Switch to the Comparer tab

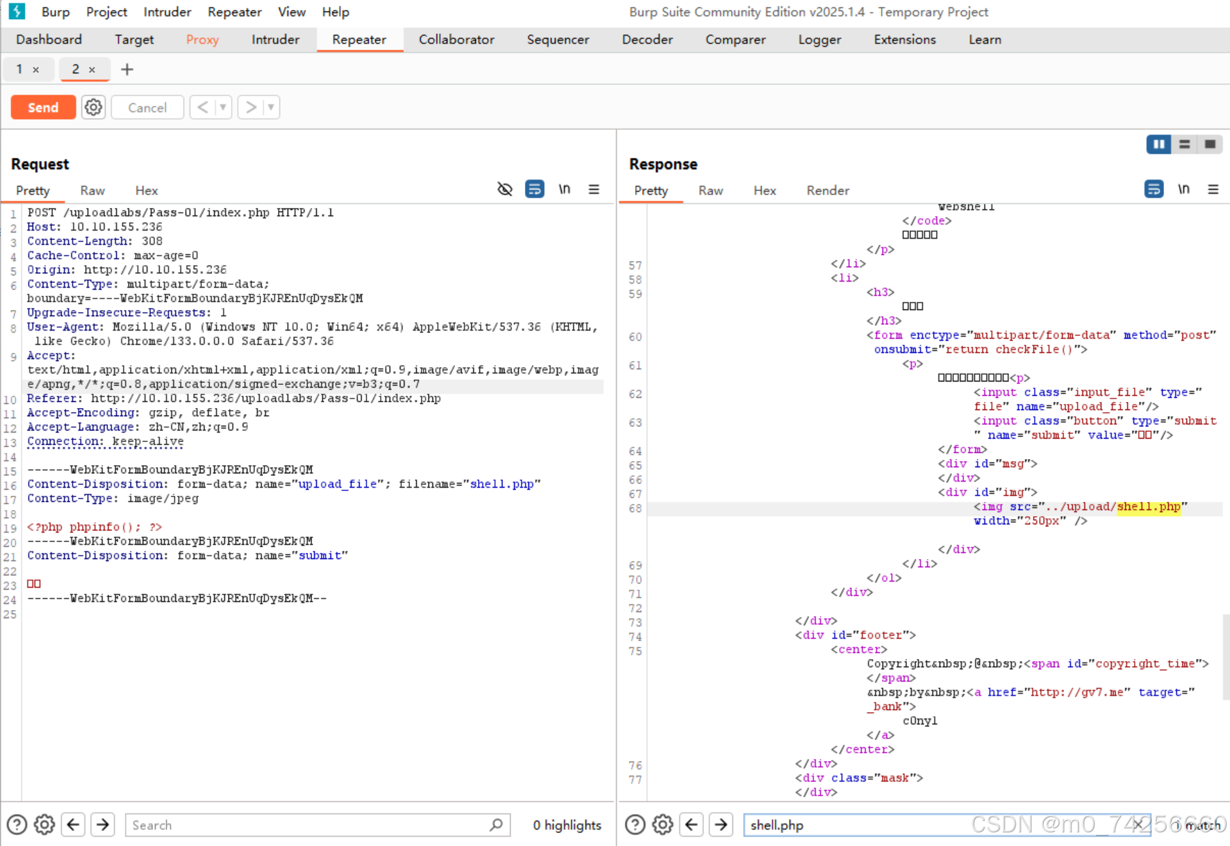point(735,39)
